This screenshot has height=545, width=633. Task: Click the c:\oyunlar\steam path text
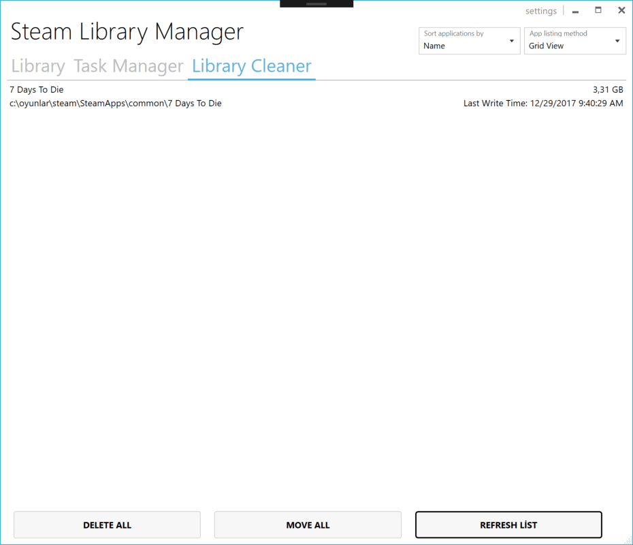coord(116,104)
